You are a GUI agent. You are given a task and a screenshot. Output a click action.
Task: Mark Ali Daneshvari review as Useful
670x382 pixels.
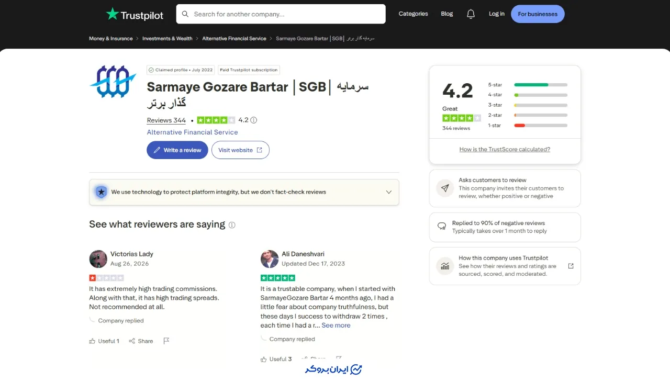(x=276, y=359)
